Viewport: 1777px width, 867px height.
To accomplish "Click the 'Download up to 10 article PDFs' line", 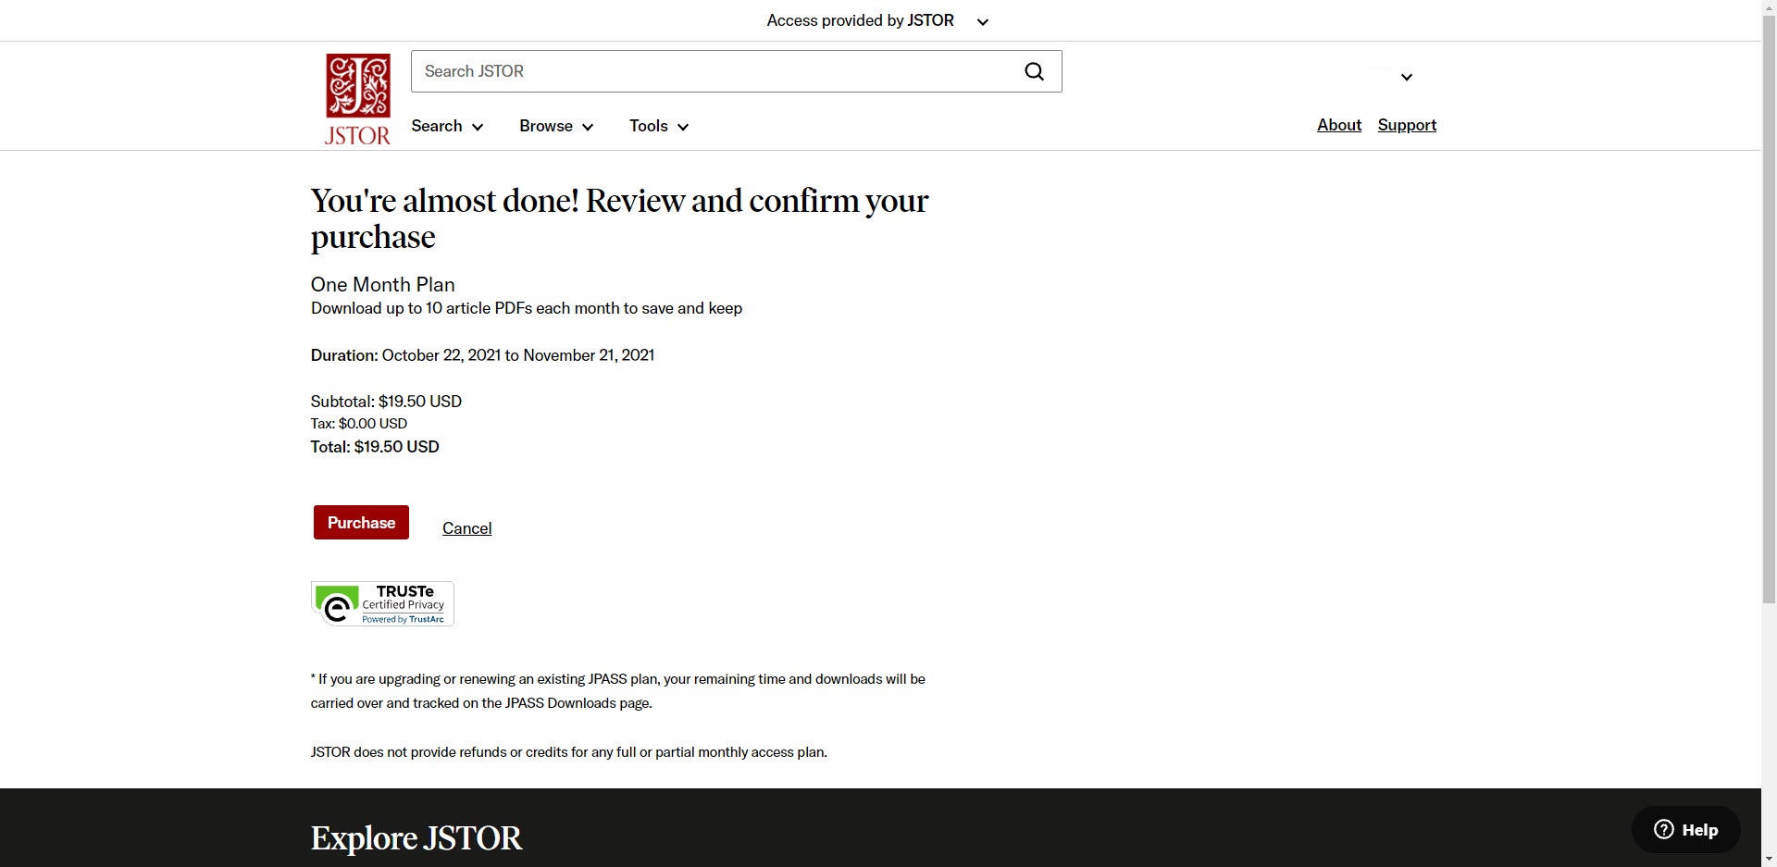I will [x=527, y=308].
